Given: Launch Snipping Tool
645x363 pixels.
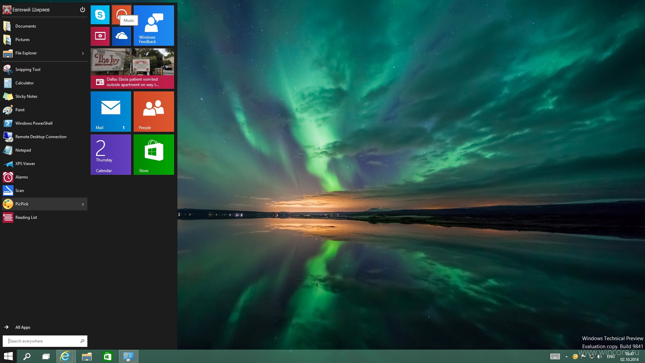Looking at the screenshot, I should pos(45,70).
